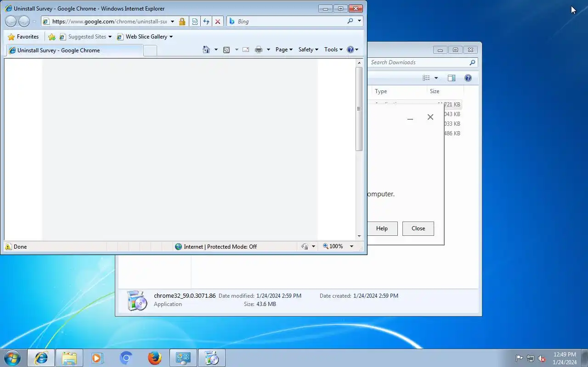Go forward with the IE Forward arrow

(x=24, y=21)
